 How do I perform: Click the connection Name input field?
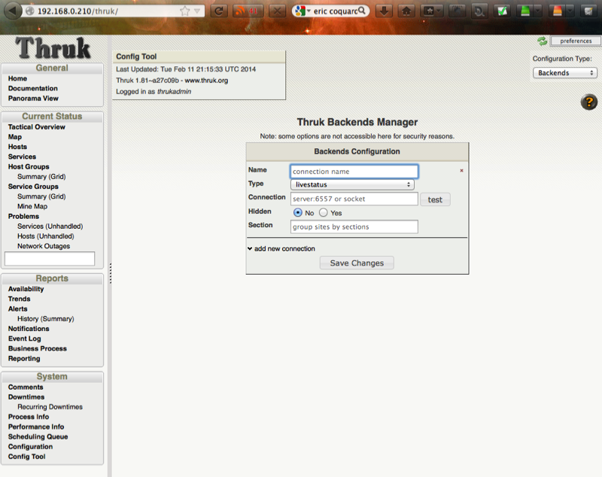354,172
